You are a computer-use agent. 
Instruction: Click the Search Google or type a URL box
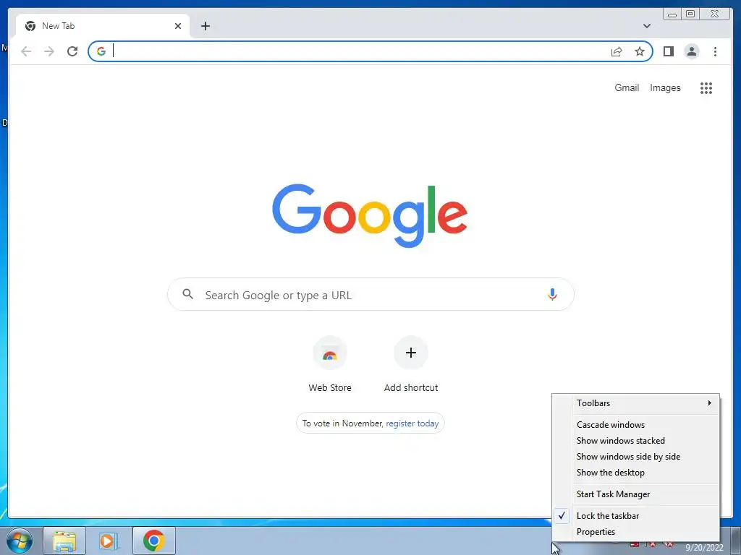pyautogui.click(x=370, y=295)
